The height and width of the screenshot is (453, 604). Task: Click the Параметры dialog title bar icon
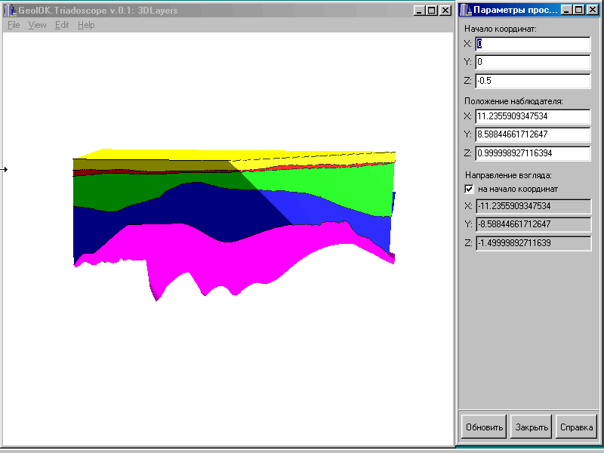pyautogui.click(x=464, y=11)
